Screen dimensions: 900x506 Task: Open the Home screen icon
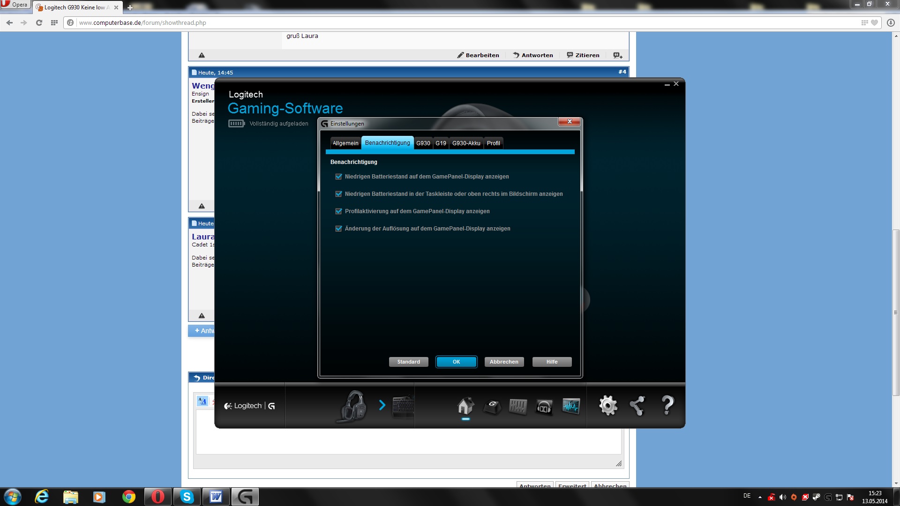[465, 406]
